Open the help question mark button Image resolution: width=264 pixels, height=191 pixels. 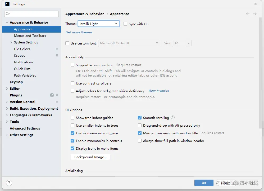pos(9,183)
